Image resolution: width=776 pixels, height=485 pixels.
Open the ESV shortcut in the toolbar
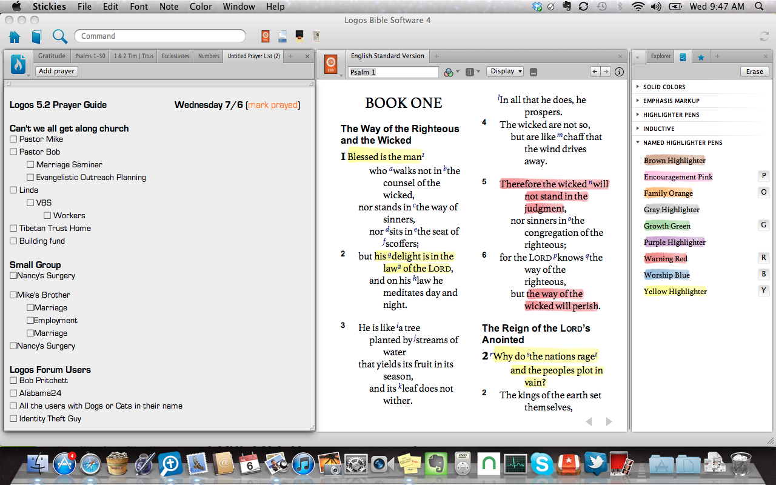[266, 36]
